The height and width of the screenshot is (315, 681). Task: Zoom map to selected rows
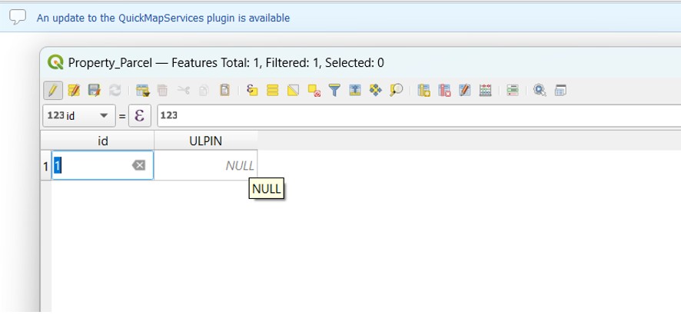(x=397, y=90)
